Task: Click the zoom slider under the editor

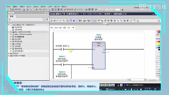Action: tap(153, 80)
